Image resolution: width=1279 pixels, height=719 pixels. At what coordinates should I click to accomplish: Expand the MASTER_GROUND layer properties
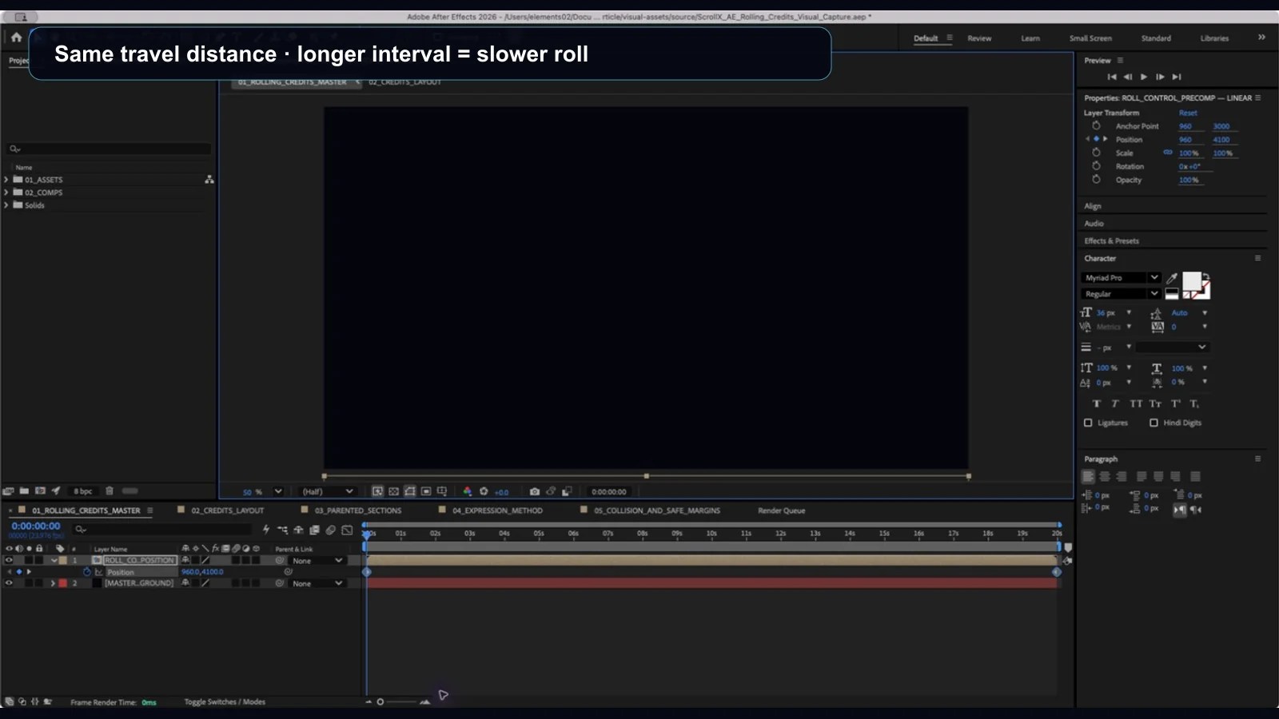click(x=53, y=583)
